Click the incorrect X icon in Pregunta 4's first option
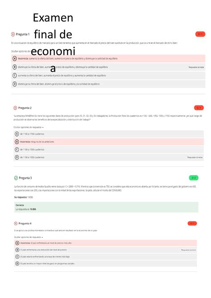 pyautogui.click(x=17, y=243)
